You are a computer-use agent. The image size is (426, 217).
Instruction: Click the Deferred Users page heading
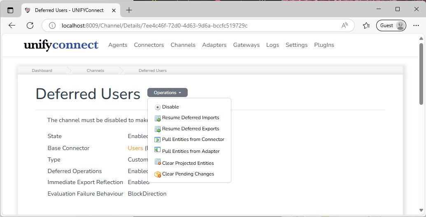pos(88,94)
